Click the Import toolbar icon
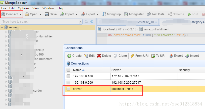205x109 pixels. point(62,14)
